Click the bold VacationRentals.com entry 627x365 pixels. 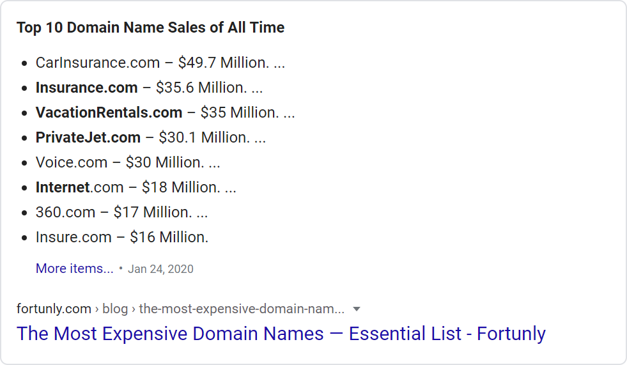click(109, 113)
